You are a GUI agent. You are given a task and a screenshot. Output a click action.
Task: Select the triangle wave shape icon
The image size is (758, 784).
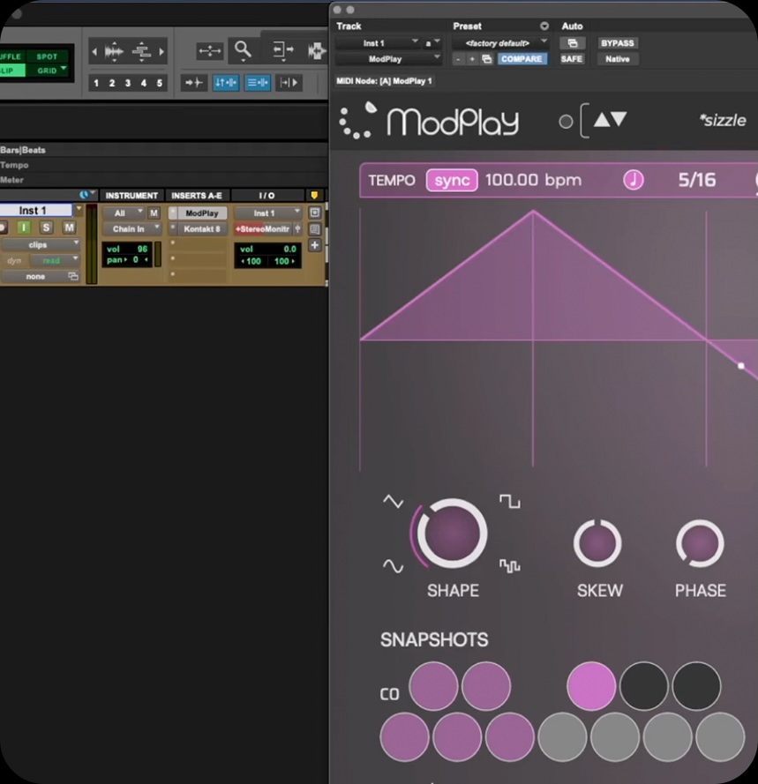(393, 502)
